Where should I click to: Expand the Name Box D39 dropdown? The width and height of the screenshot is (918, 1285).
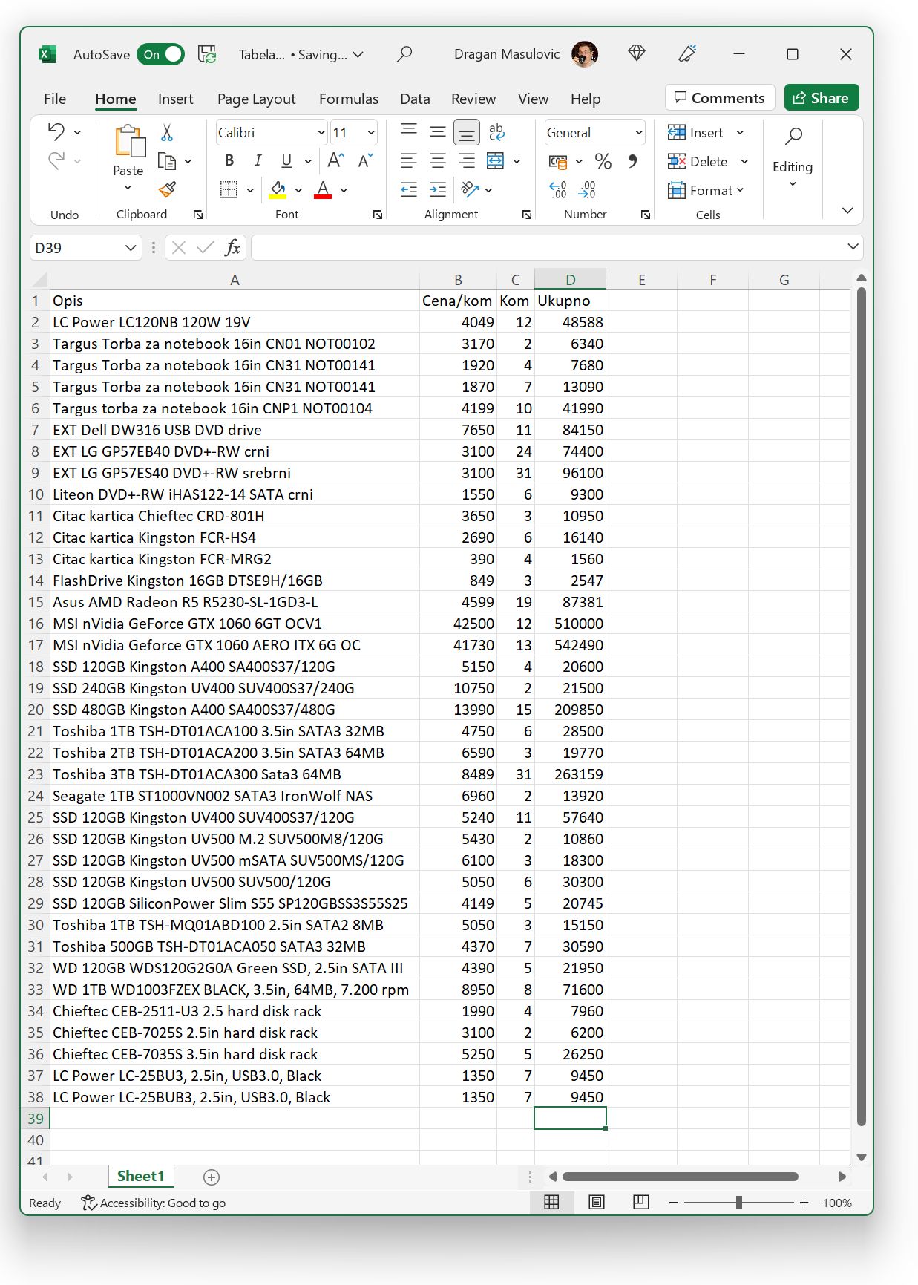131,247
